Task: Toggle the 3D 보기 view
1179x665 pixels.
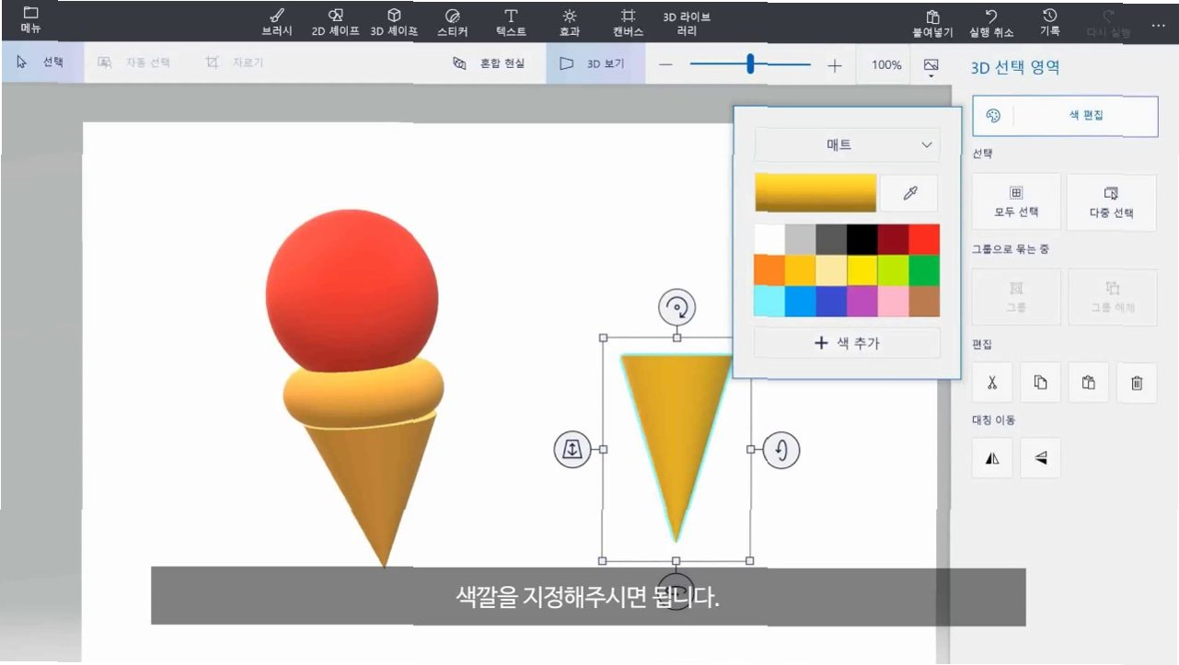Action: [x=595, y=63]
